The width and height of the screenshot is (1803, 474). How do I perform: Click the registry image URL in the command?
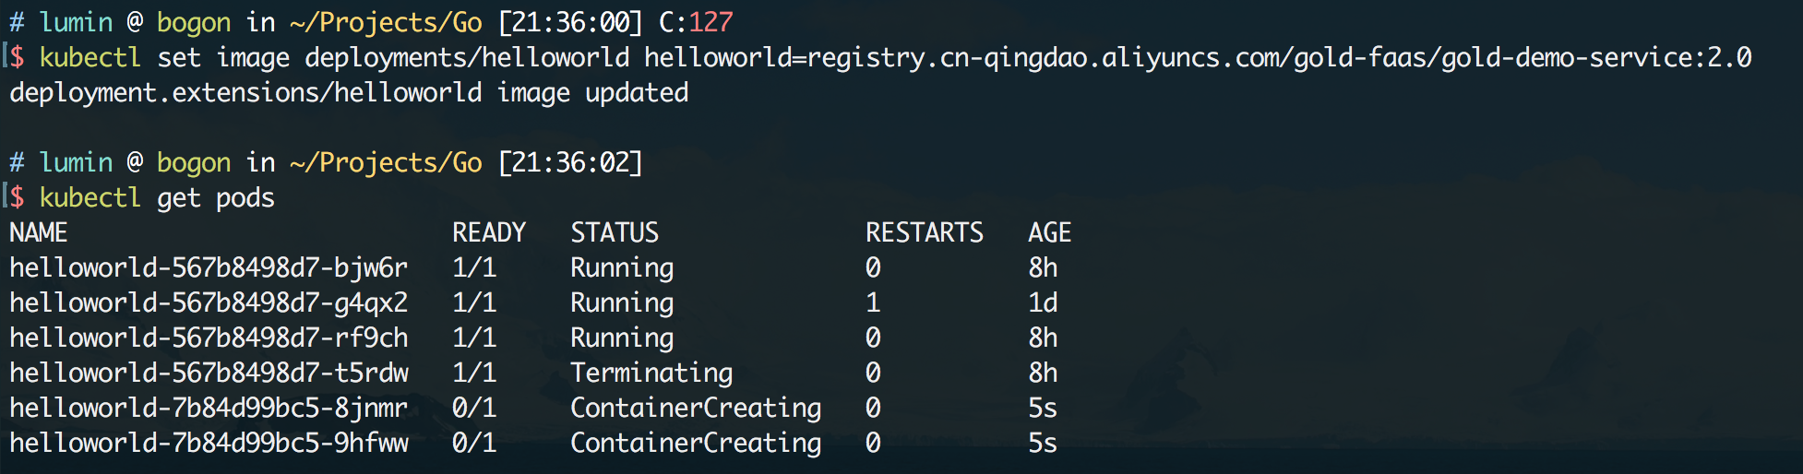[1198, 57]
